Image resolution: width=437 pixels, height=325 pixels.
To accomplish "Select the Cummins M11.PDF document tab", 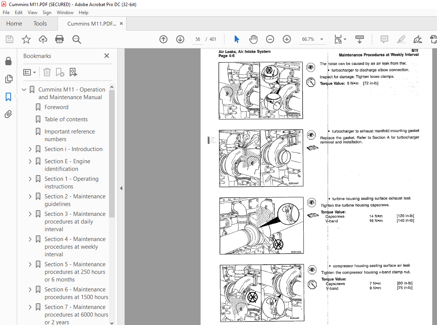I will coord(92,24).
